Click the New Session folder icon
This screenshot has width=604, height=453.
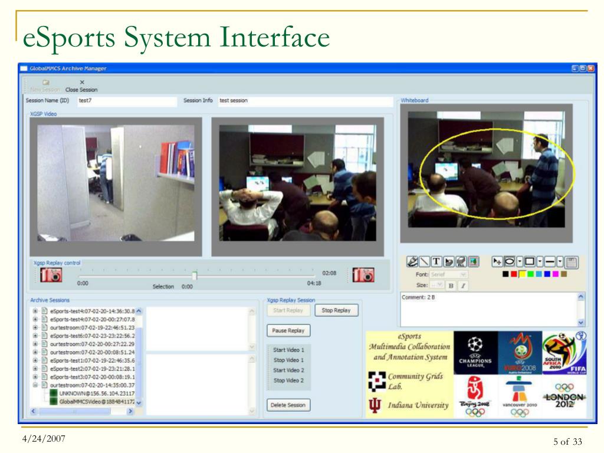[46, 82]
